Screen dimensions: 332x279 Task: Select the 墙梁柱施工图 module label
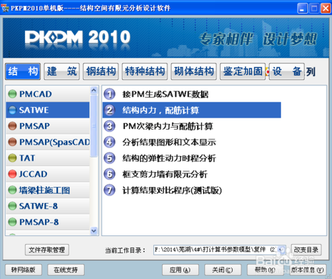click(44, 190)
